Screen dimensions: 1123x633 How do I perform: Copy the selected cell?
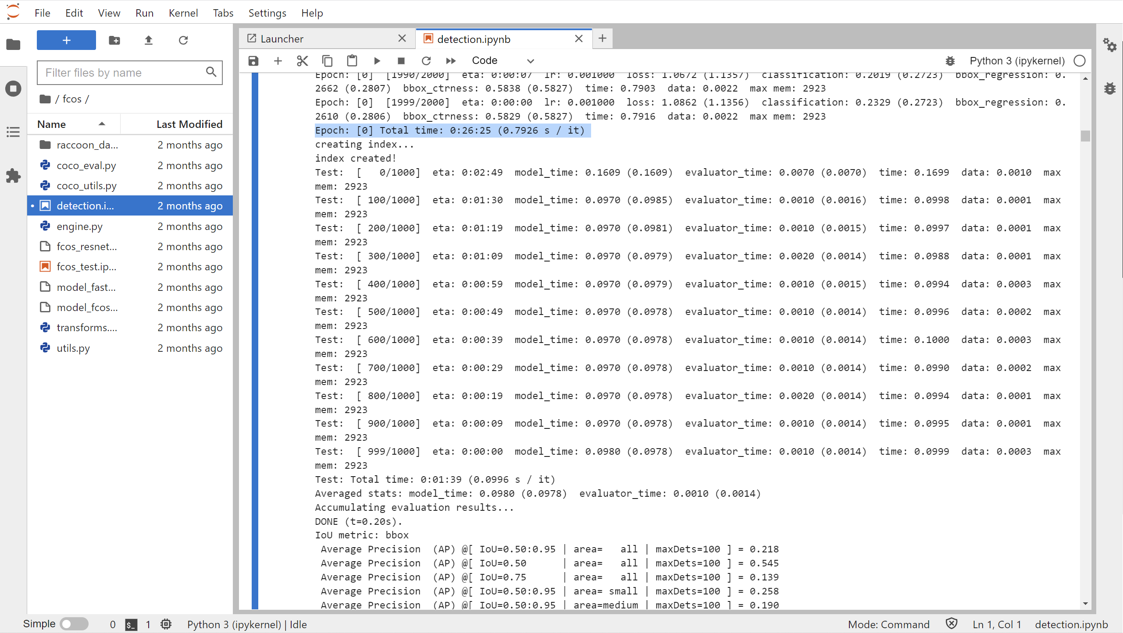(327, 60)
